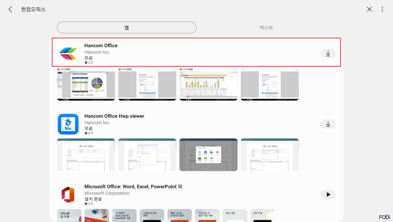
Task: Click Hancom Inc. under Hancom Office
Action: tap(97, 52)
